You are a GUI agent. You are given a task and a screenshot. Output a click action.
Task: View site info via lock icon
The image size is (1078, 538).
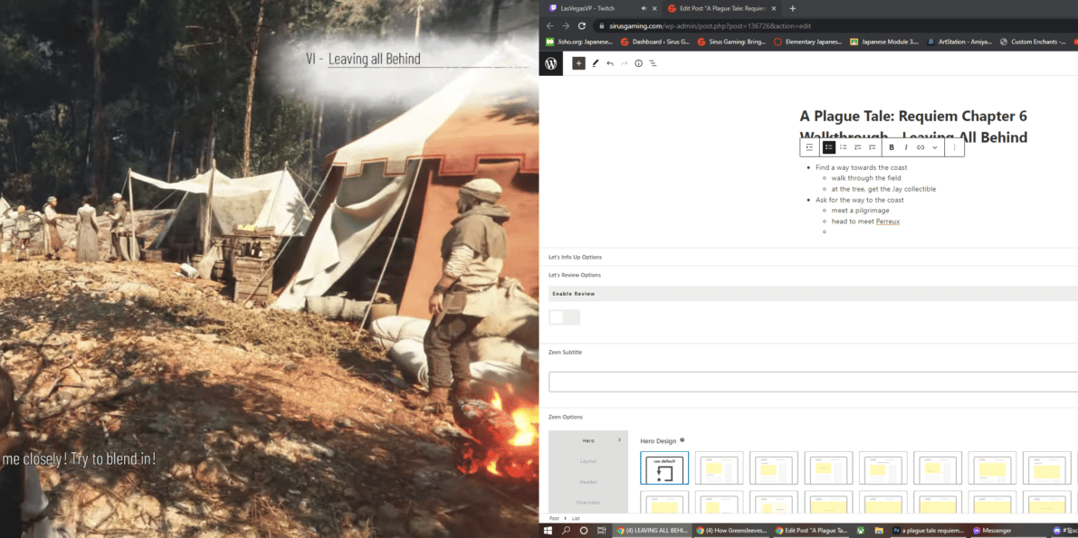tap(602, 25)
